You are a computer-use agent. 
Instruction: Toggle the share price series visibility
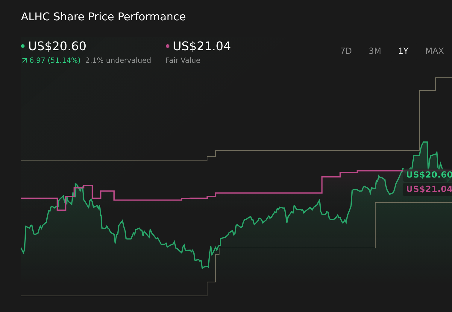click(x=57, y=46)
